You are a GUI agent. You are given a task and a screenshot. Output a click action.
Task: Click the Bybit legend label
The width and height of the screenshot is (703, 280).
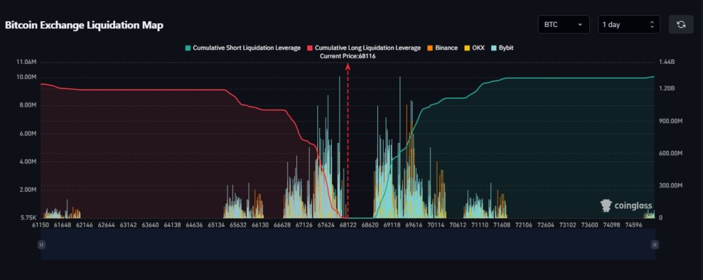tap(506, 48)
